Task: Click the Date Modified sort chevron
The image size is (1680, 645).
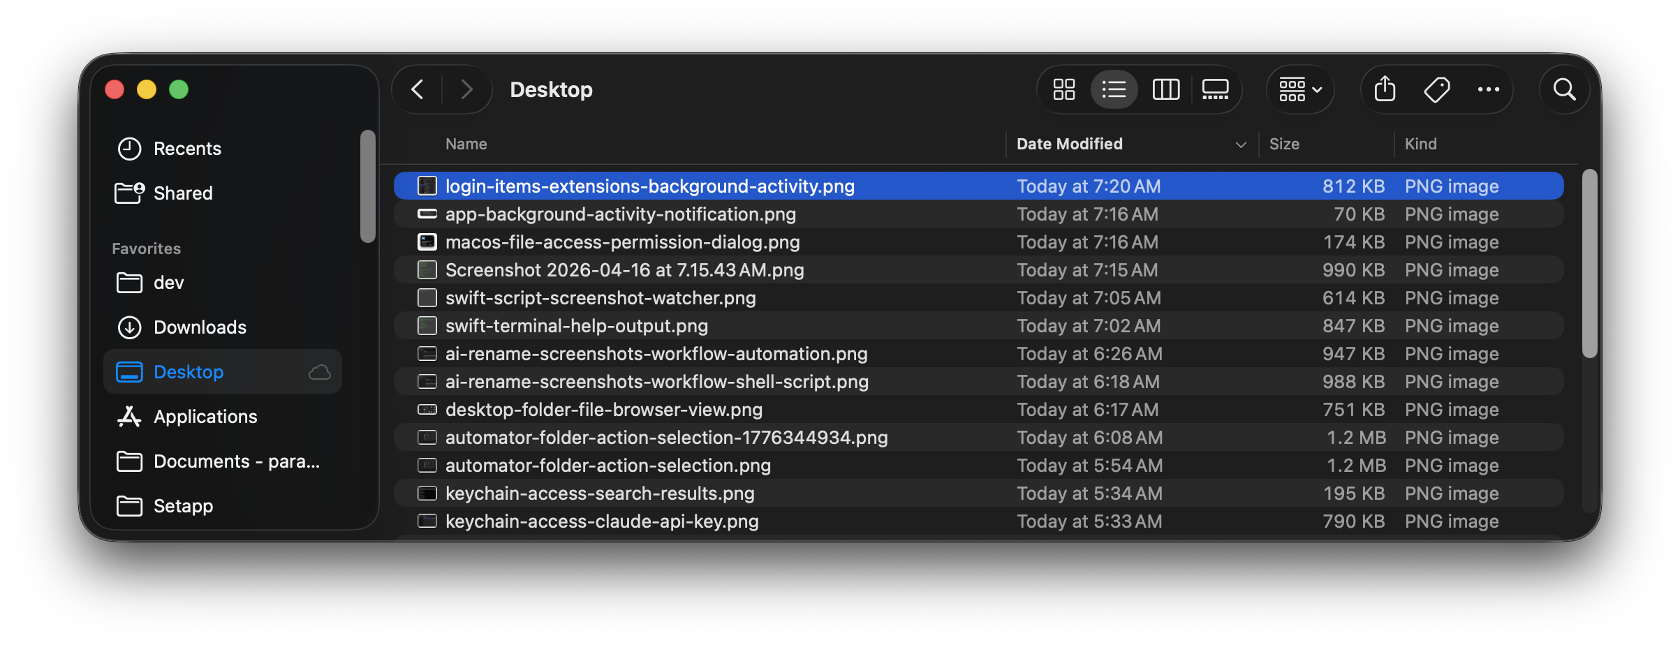Action: click(1240, 144)
